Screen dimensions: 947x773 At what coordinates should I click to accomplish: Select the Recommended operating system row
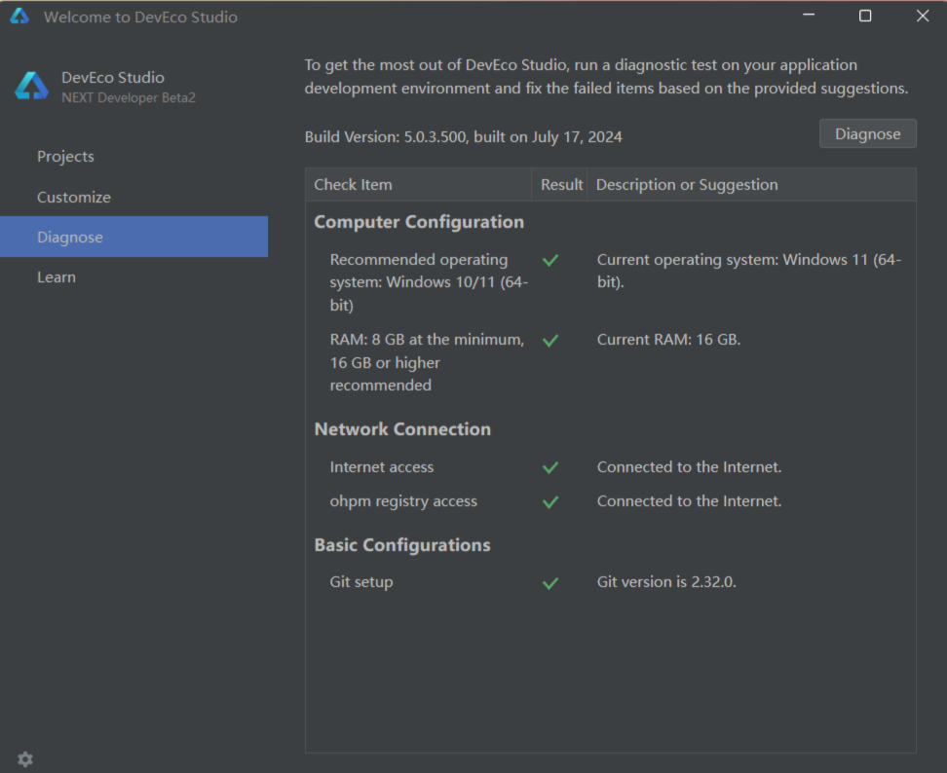611,281
